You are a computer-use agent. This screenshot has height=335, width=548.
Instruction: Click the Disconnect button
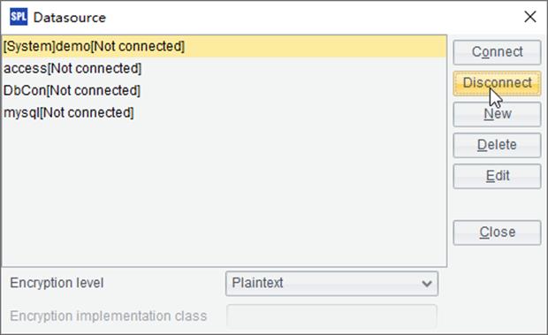(x=497, y=83)
